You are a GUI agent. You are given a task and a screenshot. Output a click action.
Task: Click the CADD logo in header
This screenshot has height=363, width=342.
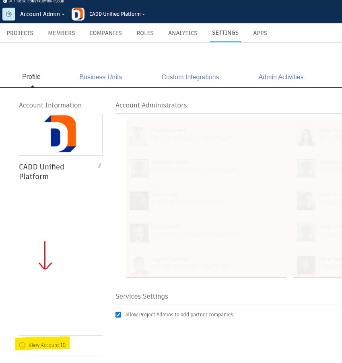click(78, 14)
